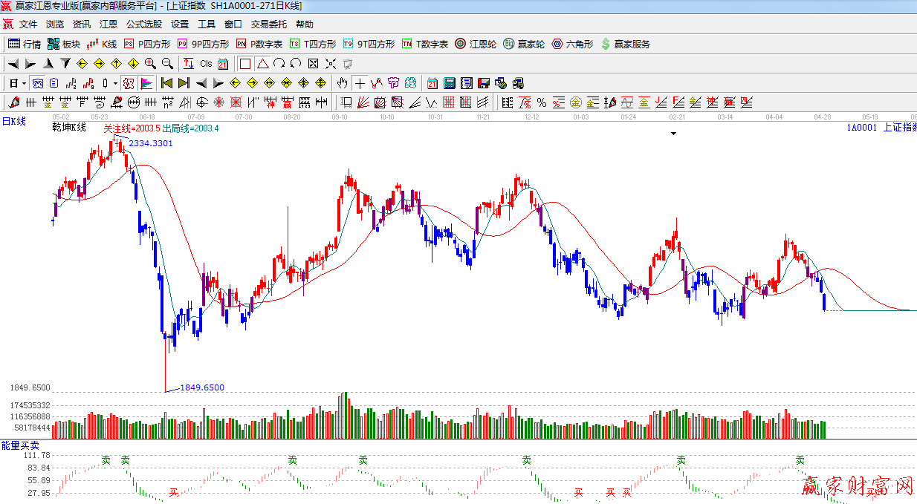Open the 公式选股 menu

click(x=143, y=24)
